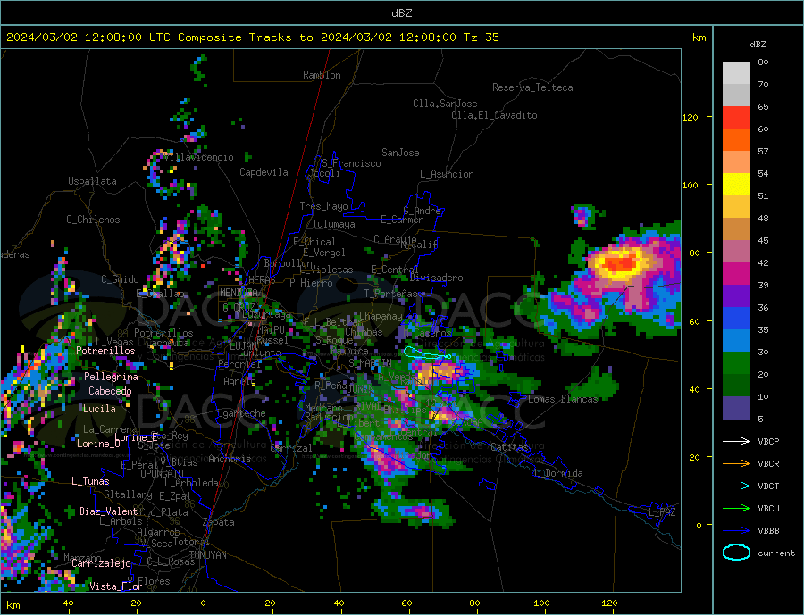The height and width of the screenshot is (615, 804).
Task: Click the cyan 'current' ellipse legend symbol
Action: (x=736, y=553)
